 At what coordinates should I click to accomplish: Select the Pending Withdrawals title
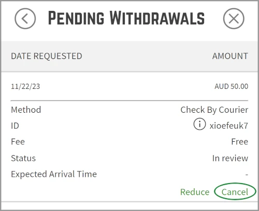[126, 18]
